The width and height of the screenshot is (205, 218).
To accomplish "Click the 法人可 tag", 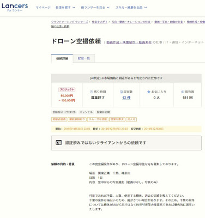I will click(131, 119).
